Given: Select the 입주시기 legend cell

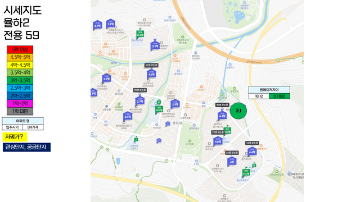Looking at the screenshot, I should [x=12, y=127].
